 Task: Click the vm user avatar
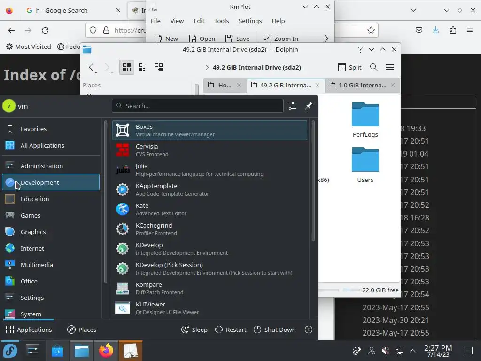click(x=9, y=106)
